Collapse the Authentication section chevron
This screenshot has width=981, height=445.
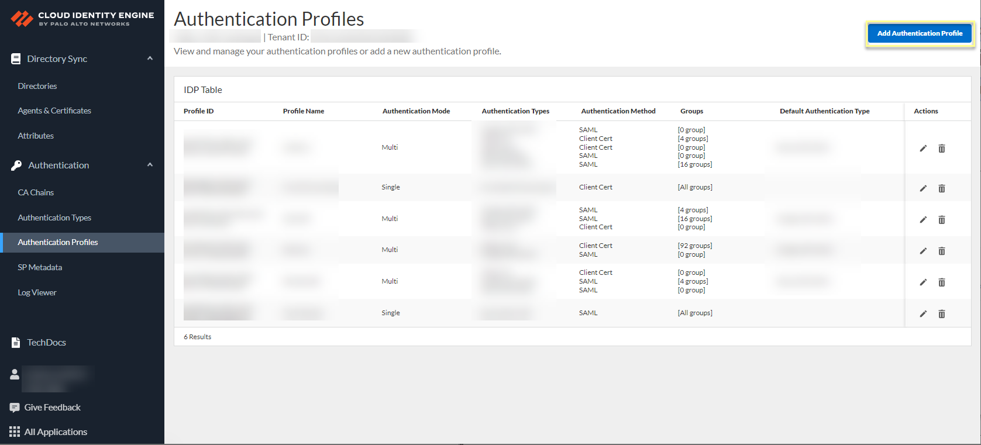tap(150, 165)
